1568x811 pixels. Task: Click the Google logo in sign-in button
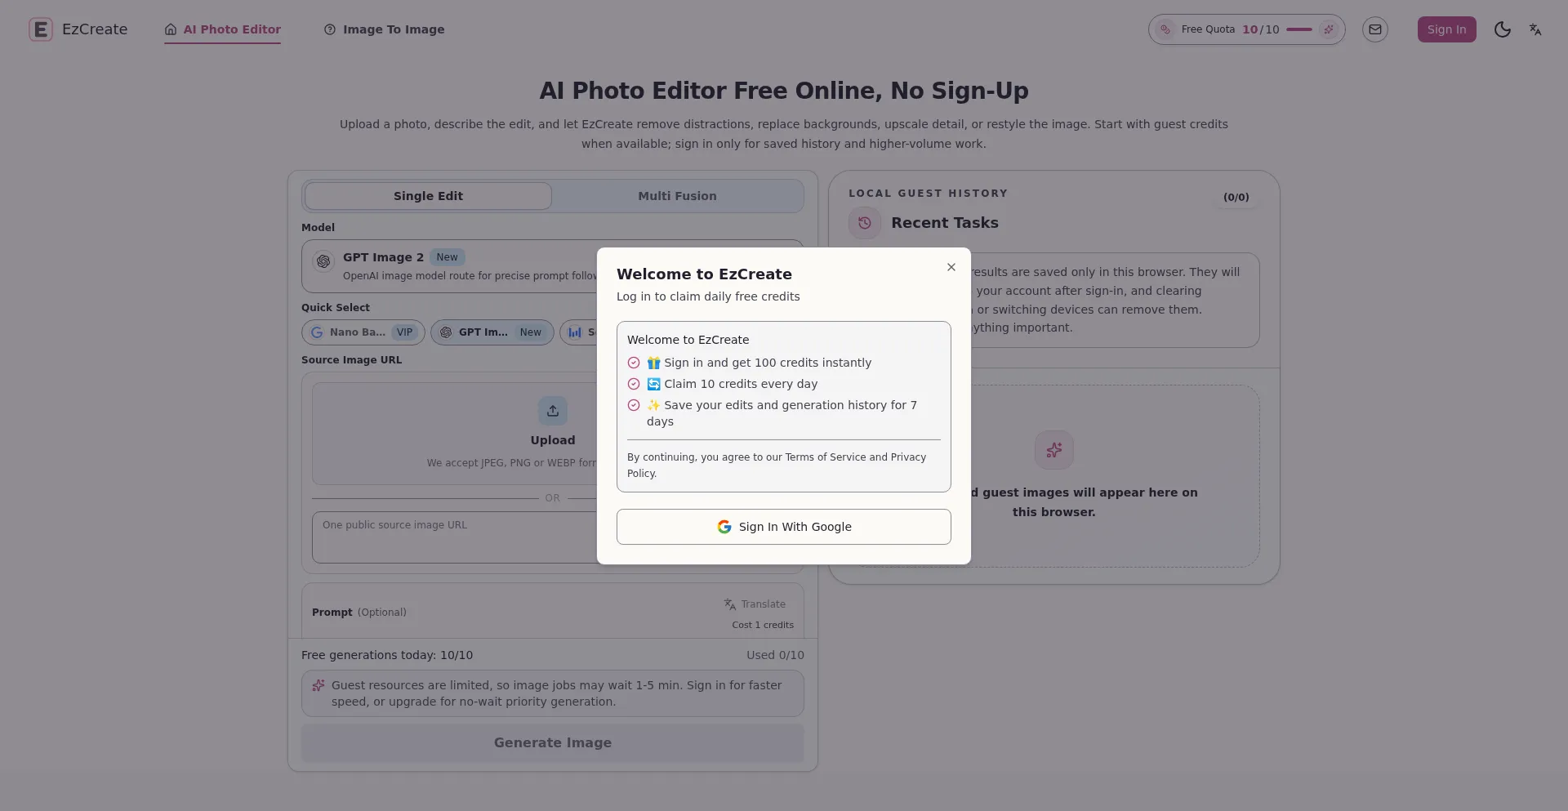point(724,527)
